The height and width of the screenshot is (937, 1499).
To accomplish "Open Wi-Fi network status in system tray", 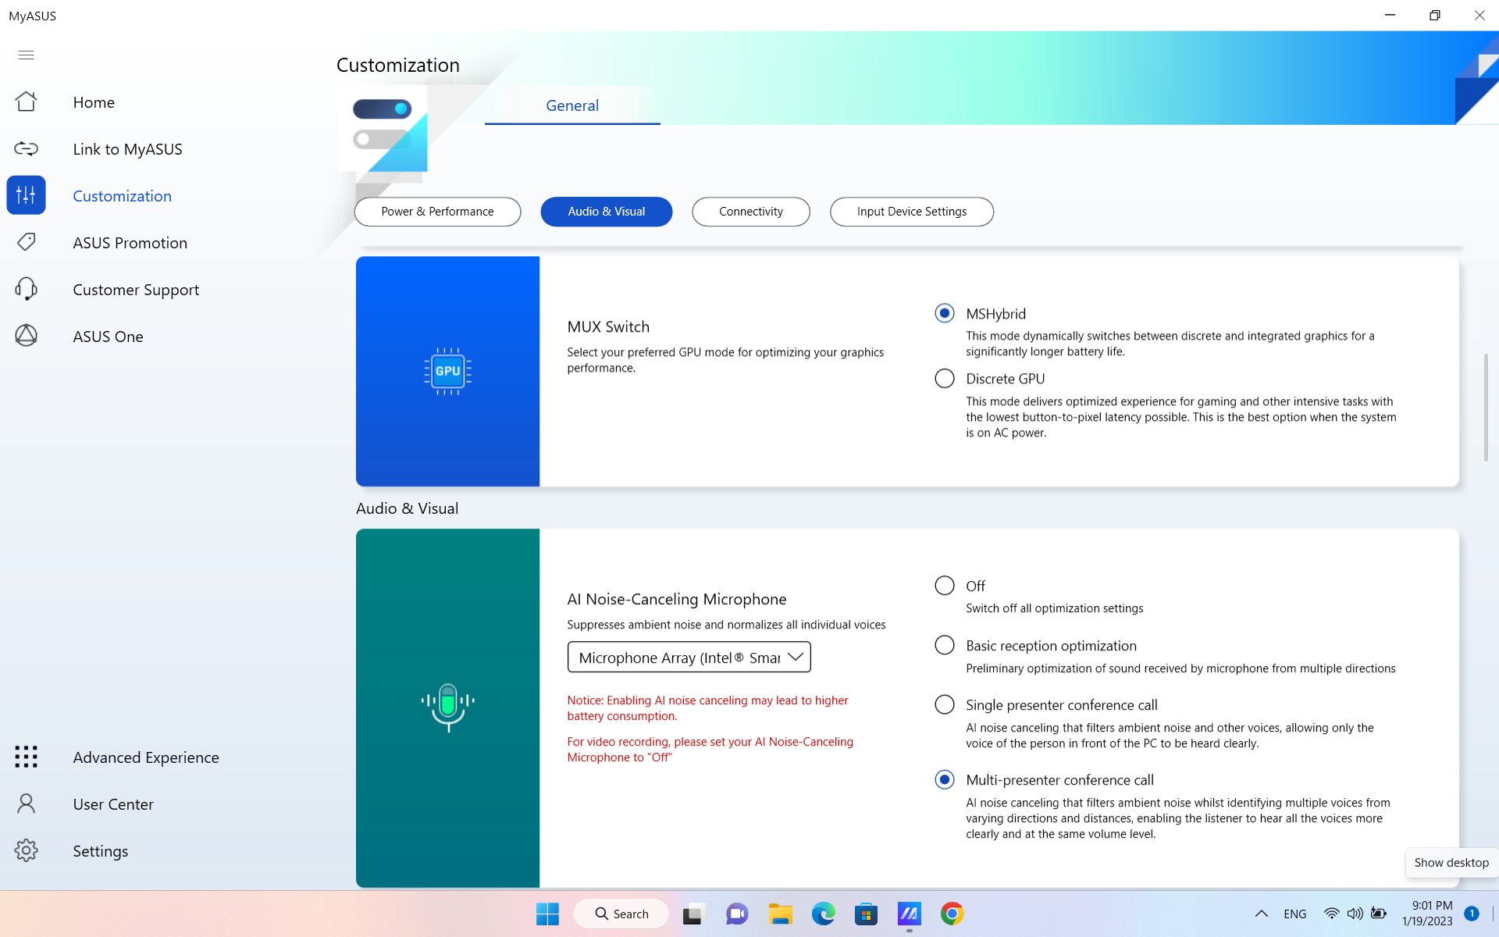I will (1331, 914).
